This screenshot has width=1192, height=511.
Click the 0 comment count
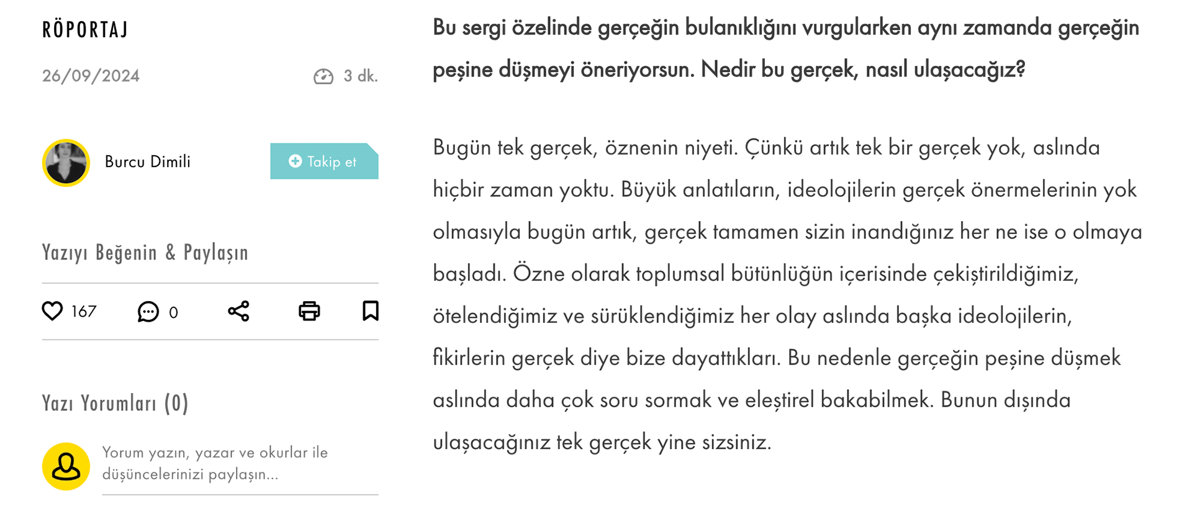click(173, 312)
